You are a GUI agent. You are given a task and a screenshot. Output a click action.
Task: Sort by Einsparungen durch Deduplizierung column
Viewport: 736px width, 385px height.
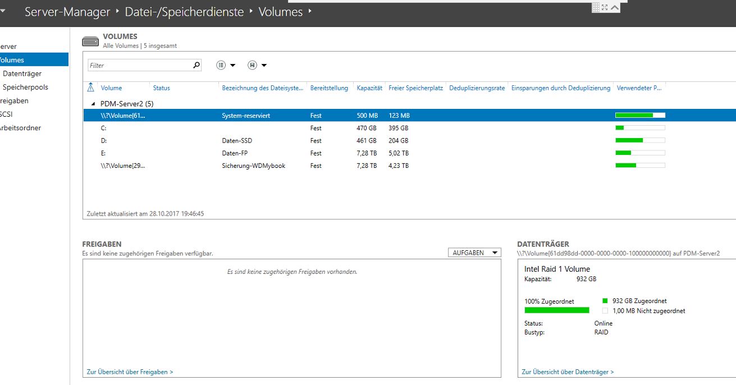[x=560, y=88]
